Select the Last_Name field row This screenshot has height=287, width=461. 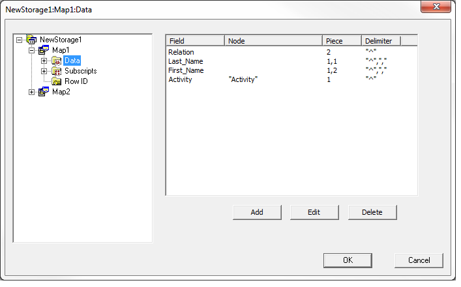click(x=186, y=61)
